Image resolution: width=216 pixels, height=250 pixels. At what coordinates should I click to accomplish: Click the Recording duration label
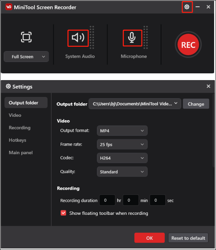pyautogui.click(x=79, y=201)
